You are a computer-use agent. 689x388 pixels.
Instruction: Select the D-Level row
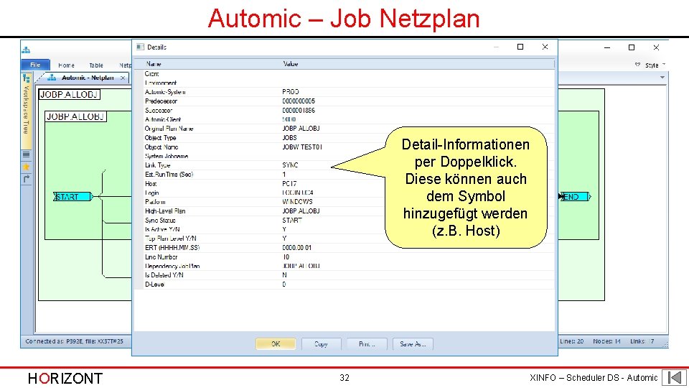(344, 285)
